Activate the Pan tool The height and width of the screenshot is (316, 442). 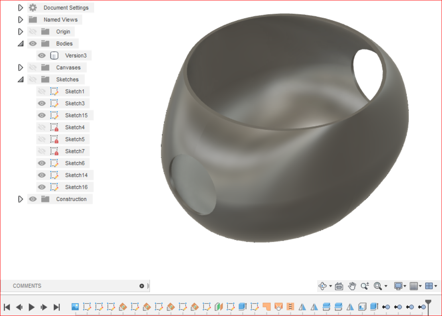coord(352,286)
